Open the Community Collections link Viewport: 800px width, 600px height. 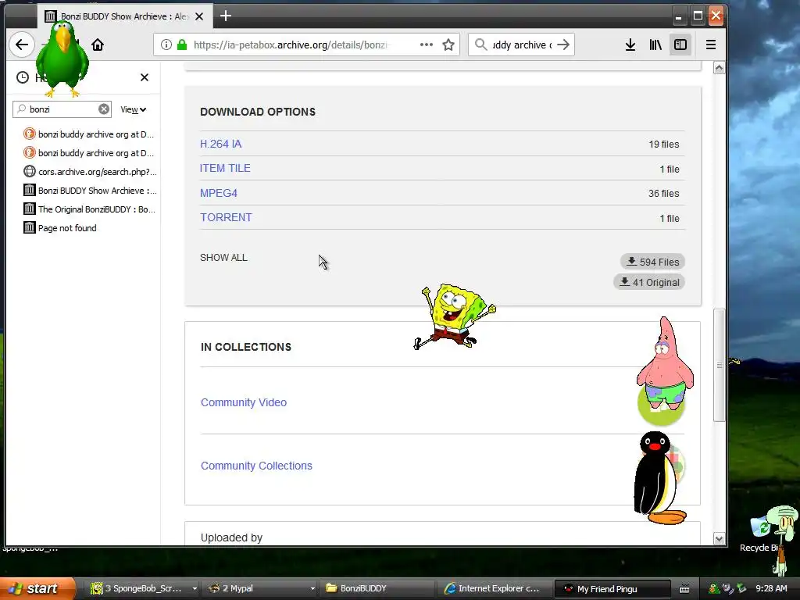tap(256, 466)
